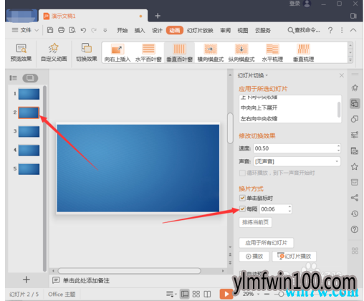Open Print Preview icon
This screenshot has height=301, width=364.
[x=72, y=30]
